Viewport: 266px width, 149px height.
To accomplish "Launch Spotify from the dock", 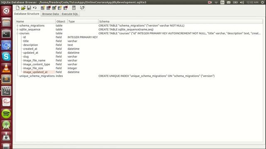I will (6, 114).
